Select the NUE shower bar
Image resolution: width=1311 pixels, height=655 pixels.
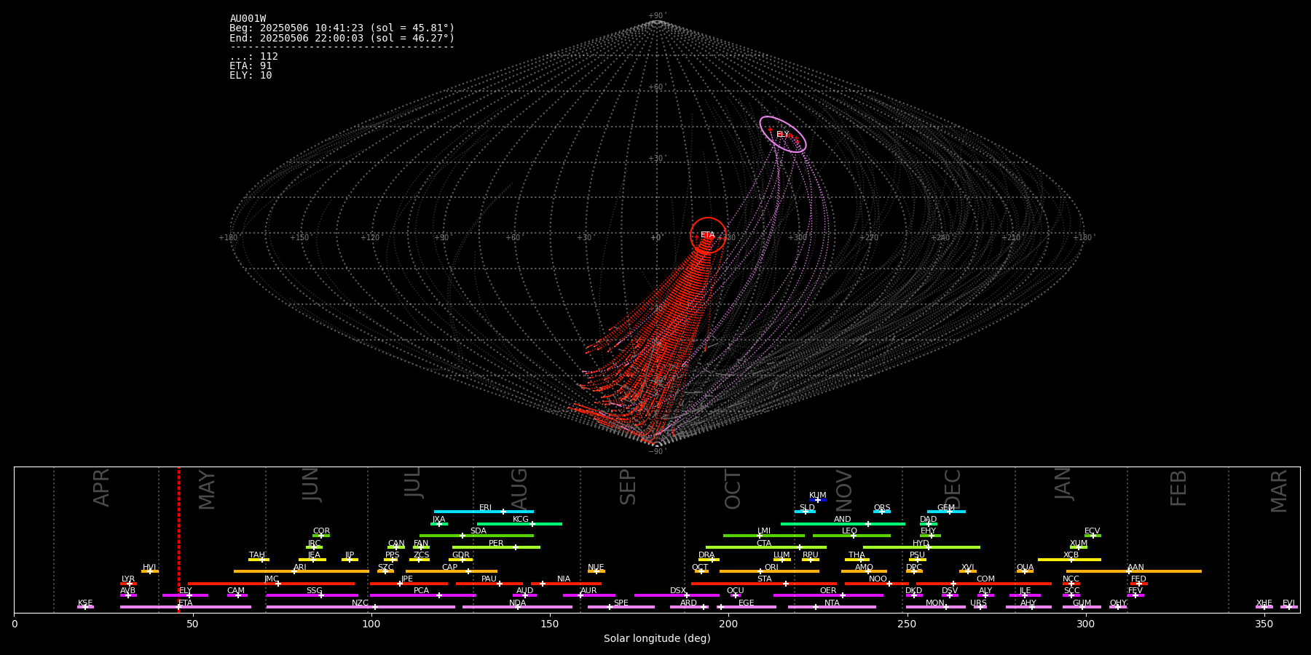[x=597, y=571]
